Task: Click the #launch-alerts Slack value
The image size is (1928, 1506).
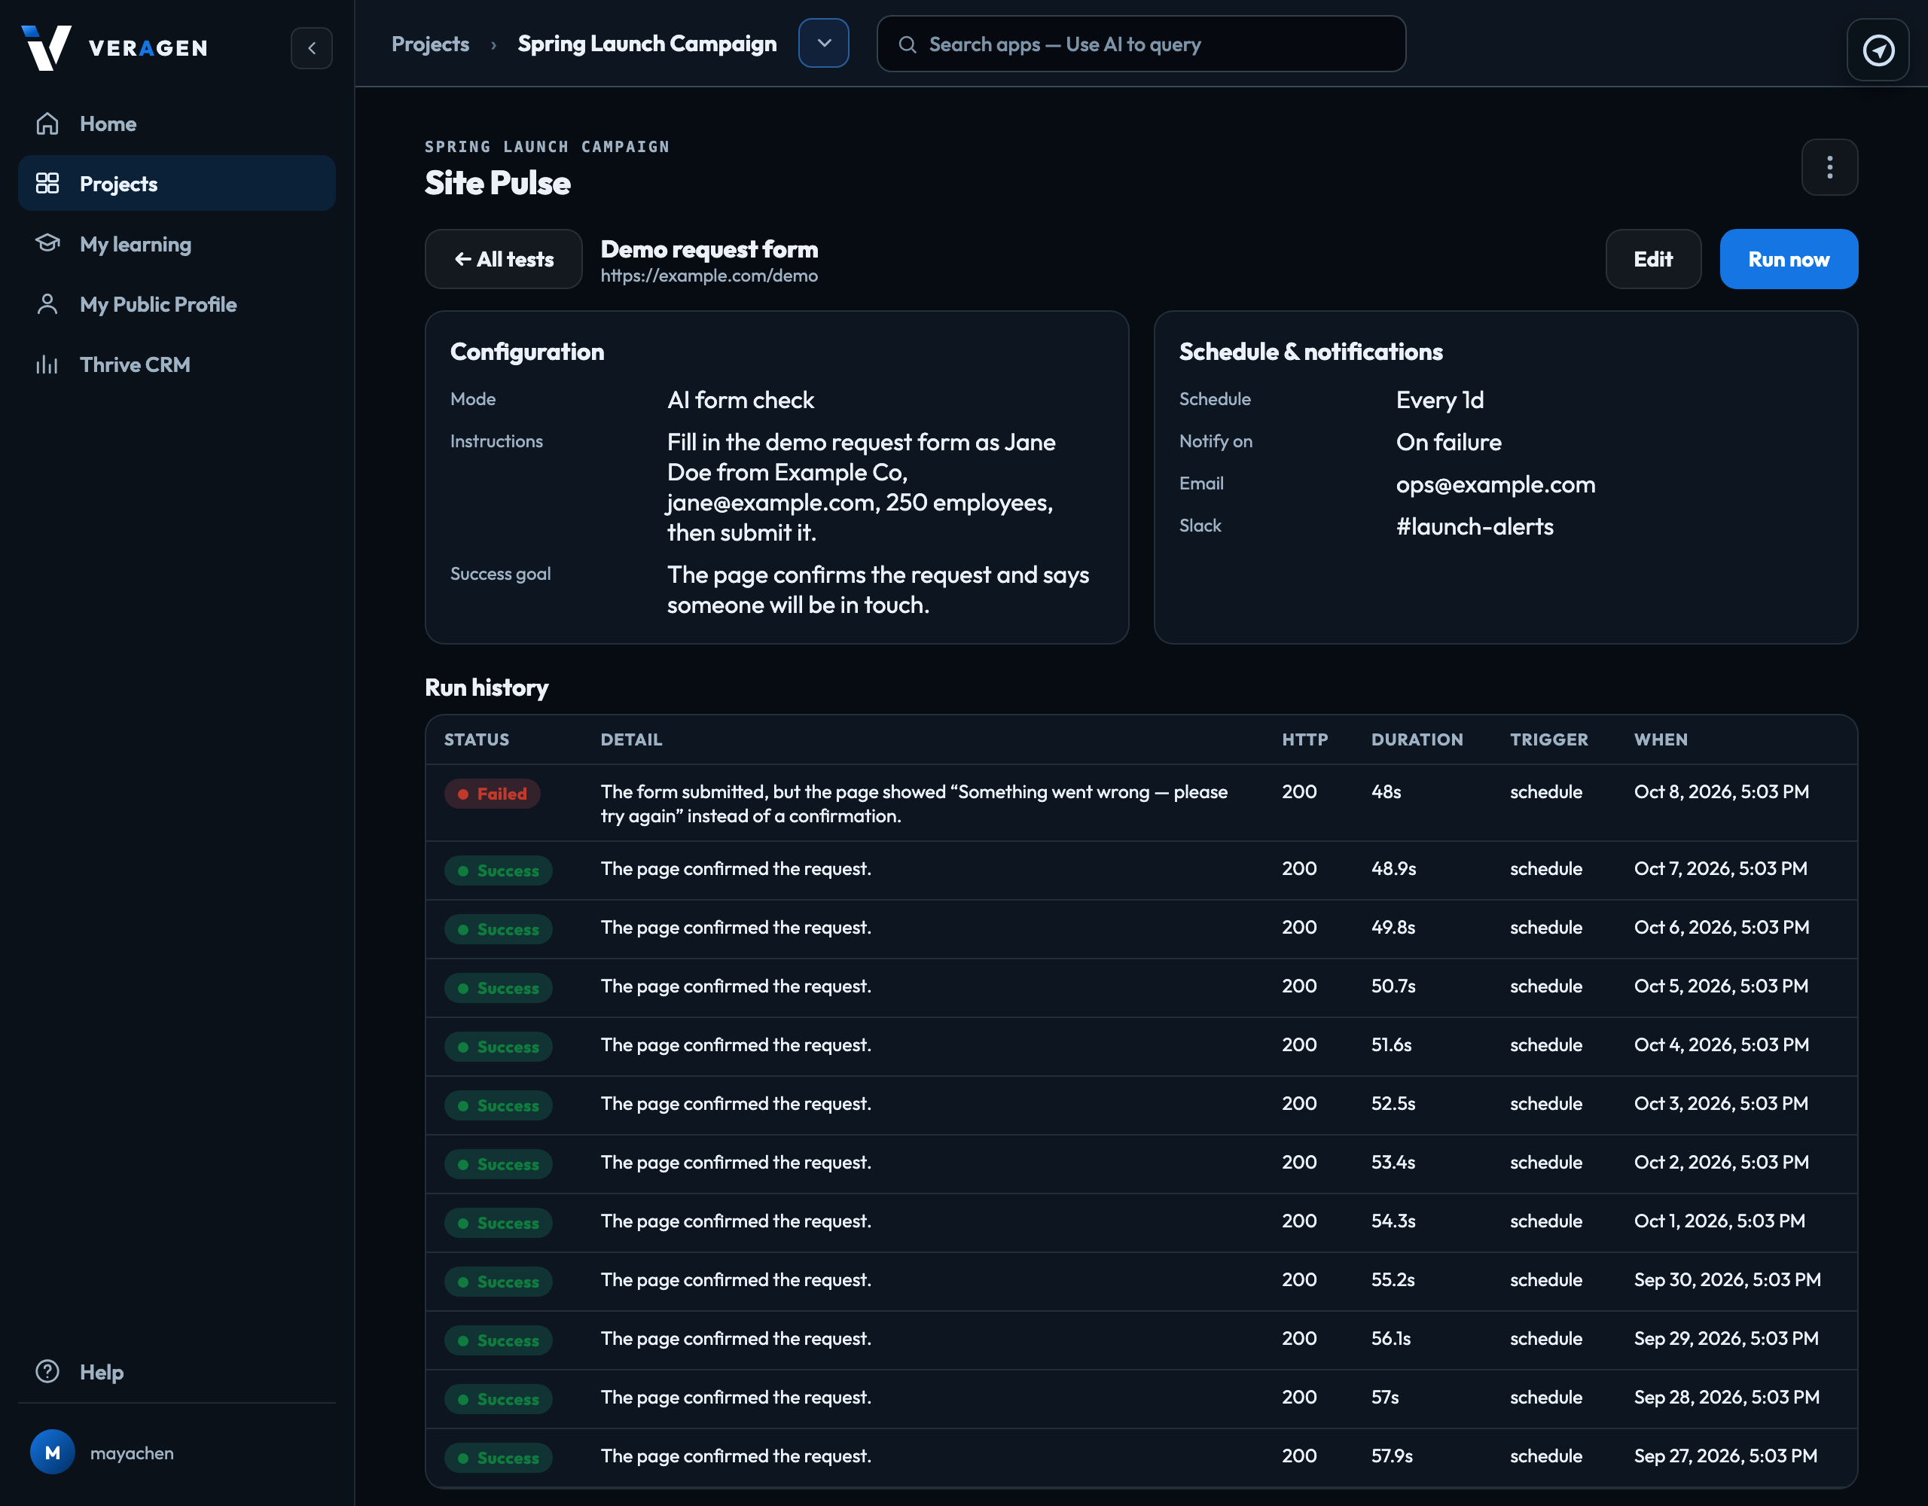Action: click(1475, 527)
